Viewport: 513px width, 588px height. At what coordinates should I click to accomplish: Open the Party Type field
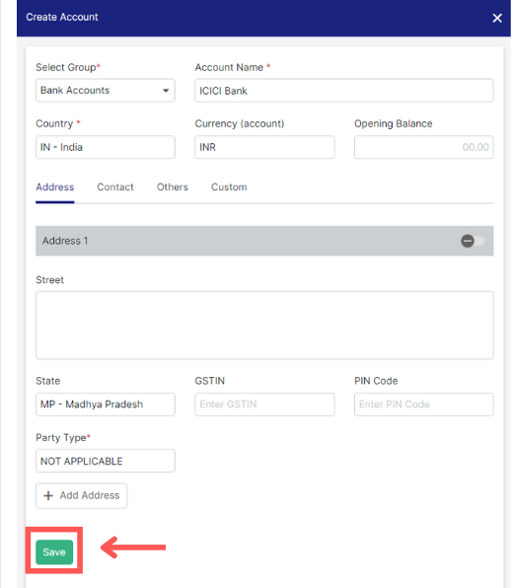coord(106,461)
